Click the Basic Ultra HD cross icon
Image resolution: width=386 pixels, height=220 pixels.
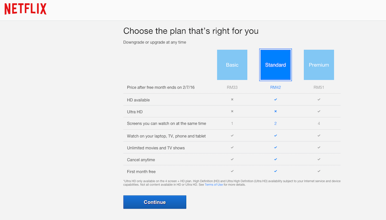(232, 111)
